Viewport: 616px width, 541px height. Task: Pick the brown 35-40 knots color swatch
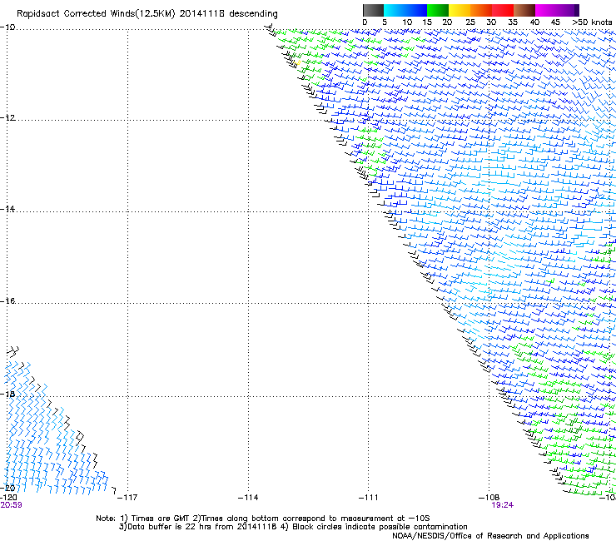(x=524, y=10)
